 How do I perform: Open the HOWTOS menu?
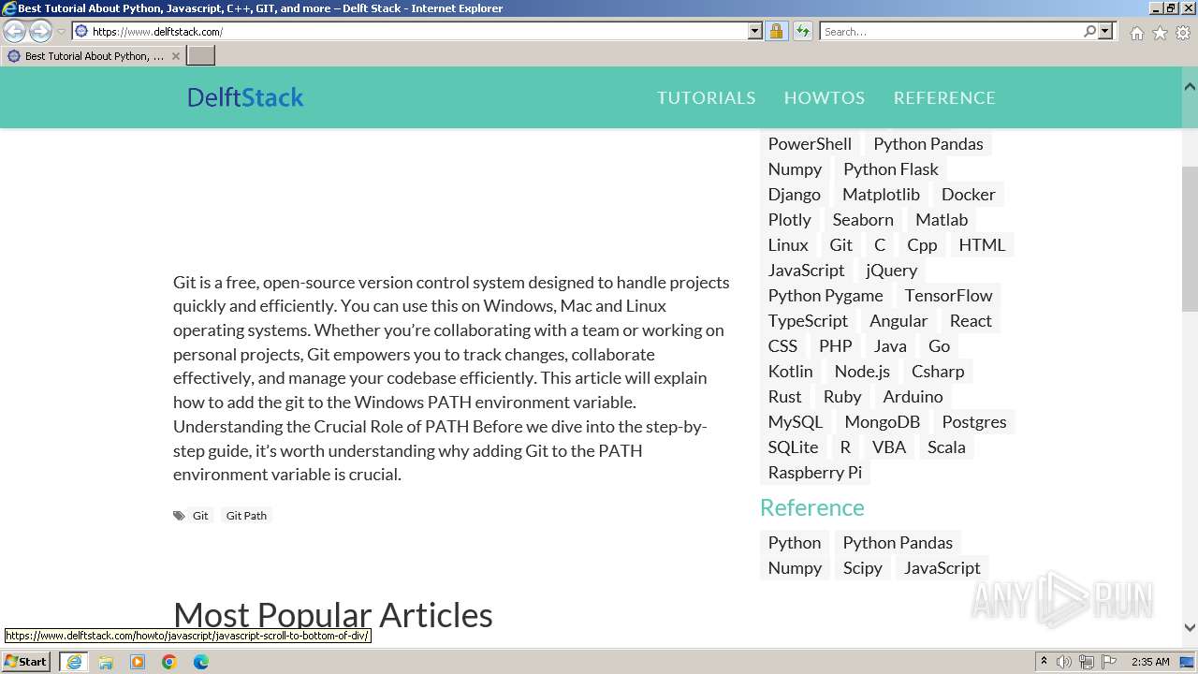[824, 97]
